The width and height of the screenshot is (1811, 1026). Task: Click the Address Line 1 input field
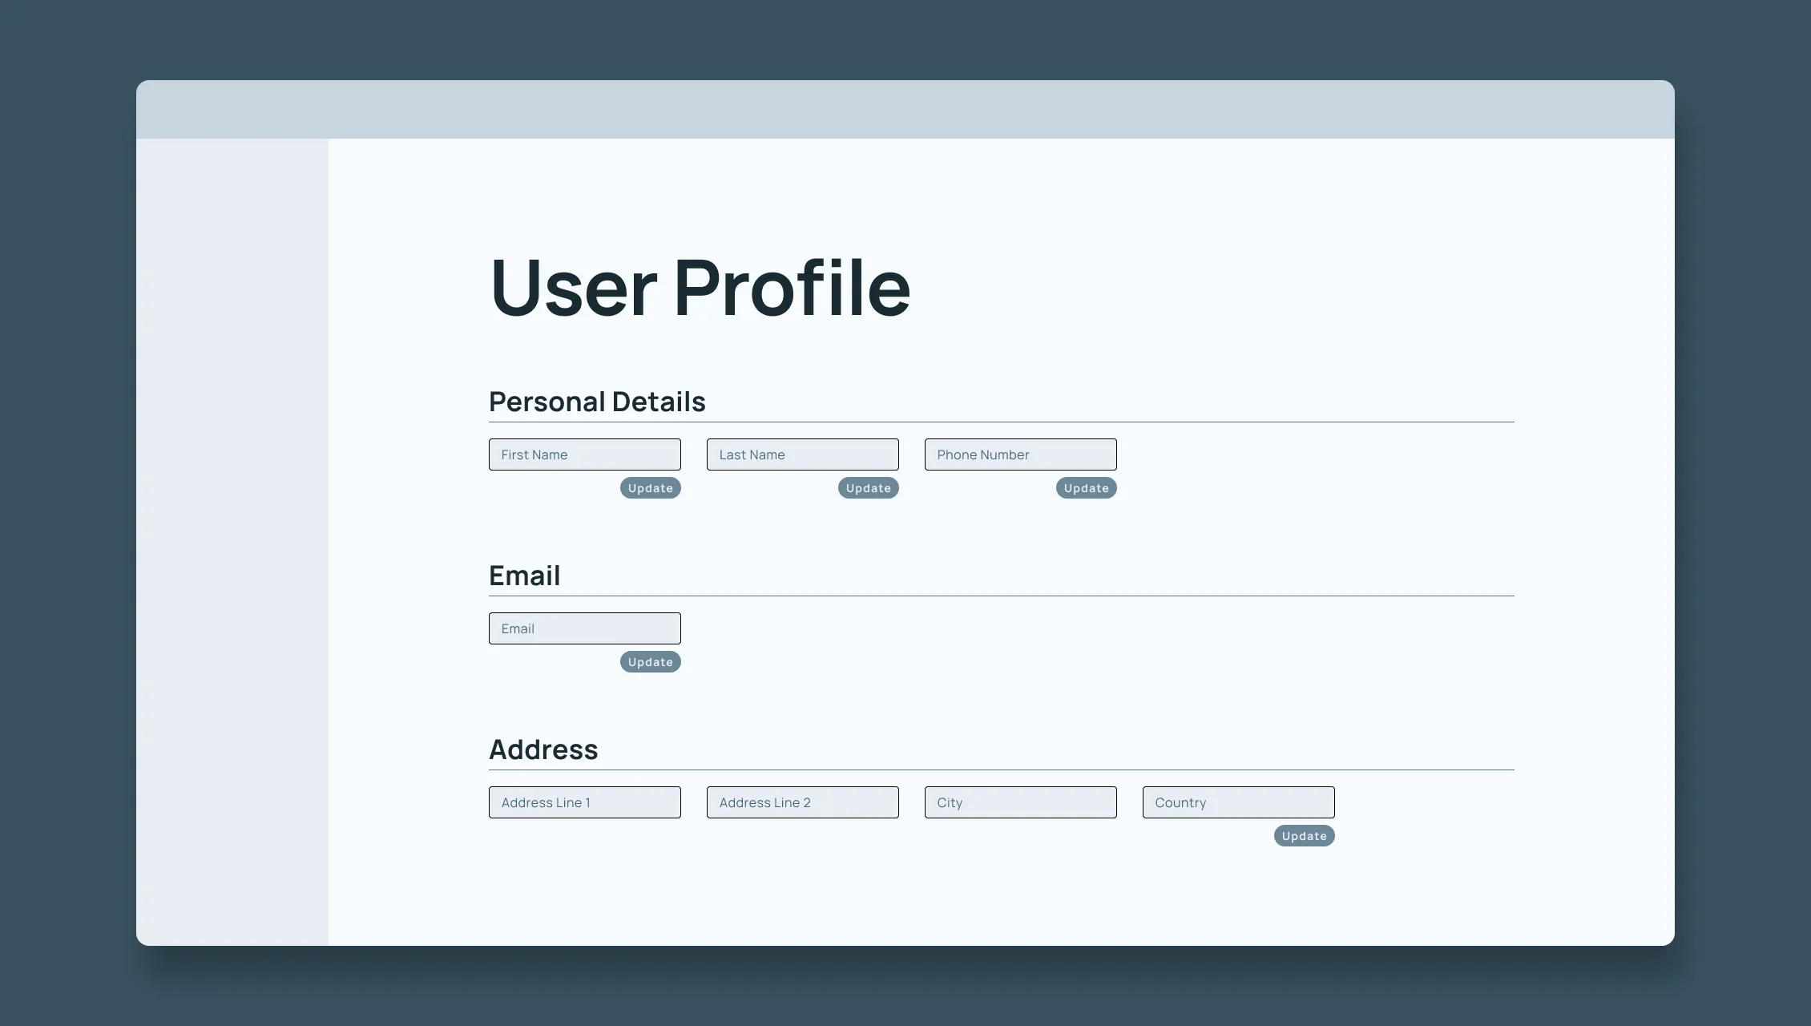click(585, 802)
